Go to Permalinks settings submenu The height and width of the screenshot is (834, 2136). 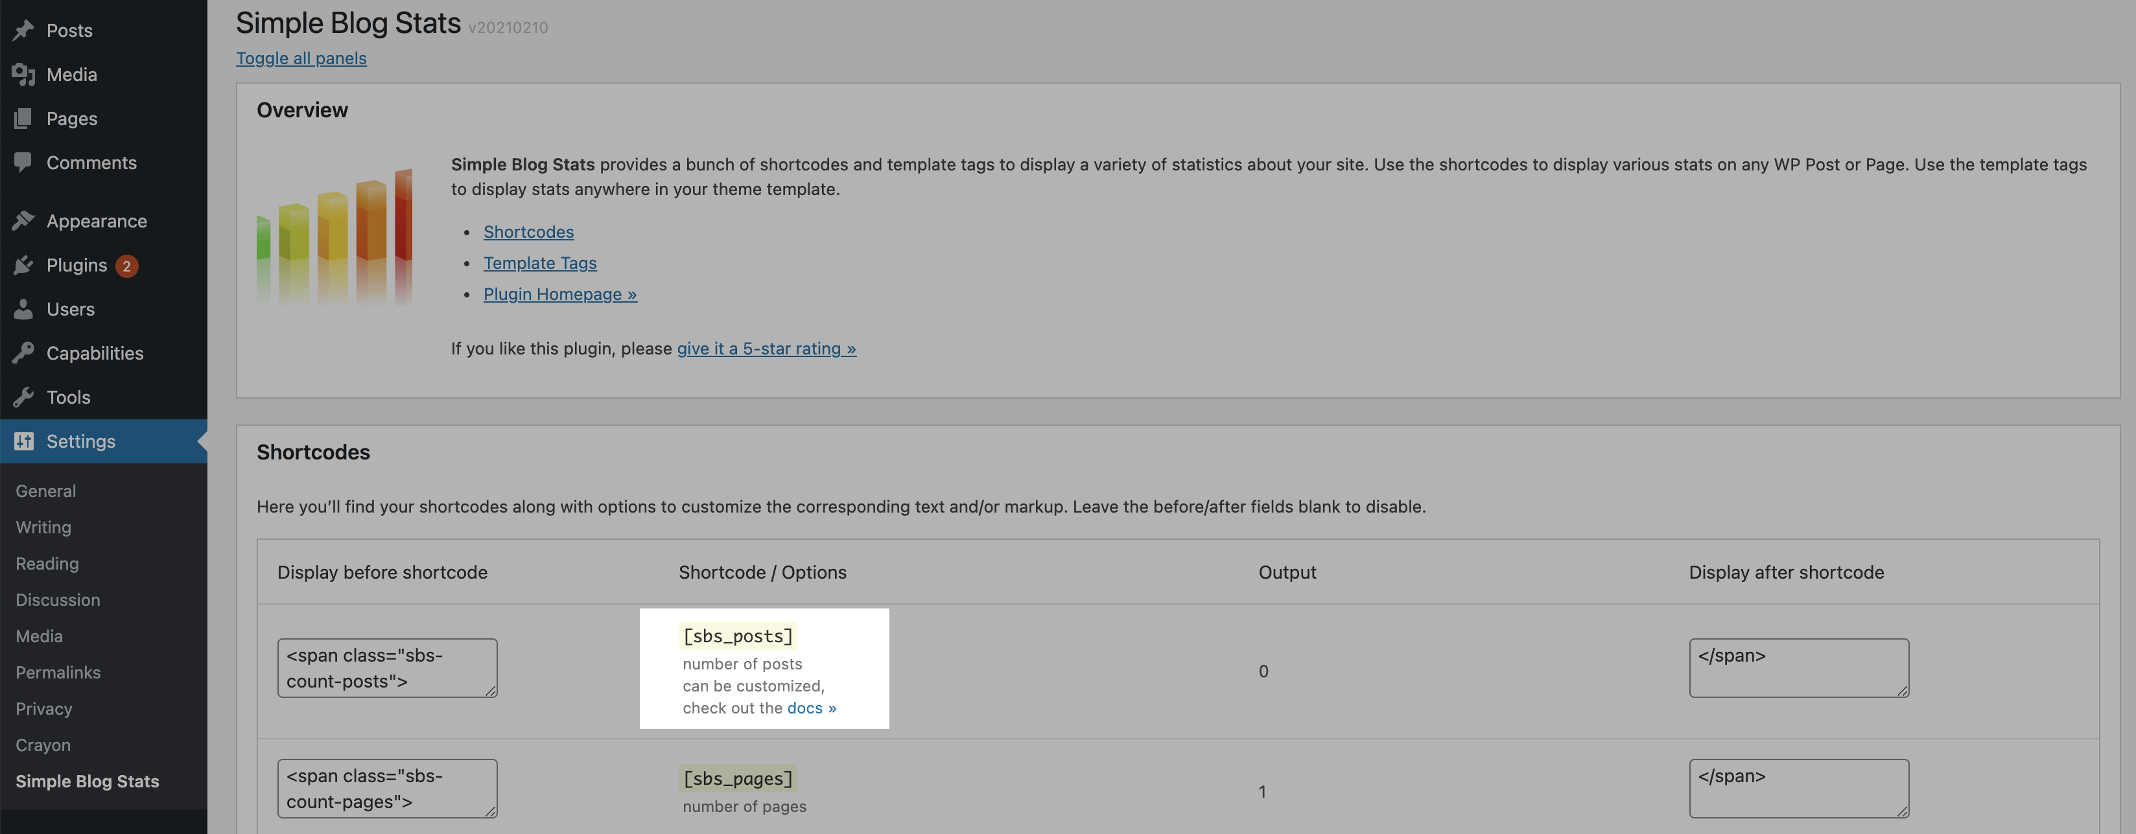click(x=58, y=673)
